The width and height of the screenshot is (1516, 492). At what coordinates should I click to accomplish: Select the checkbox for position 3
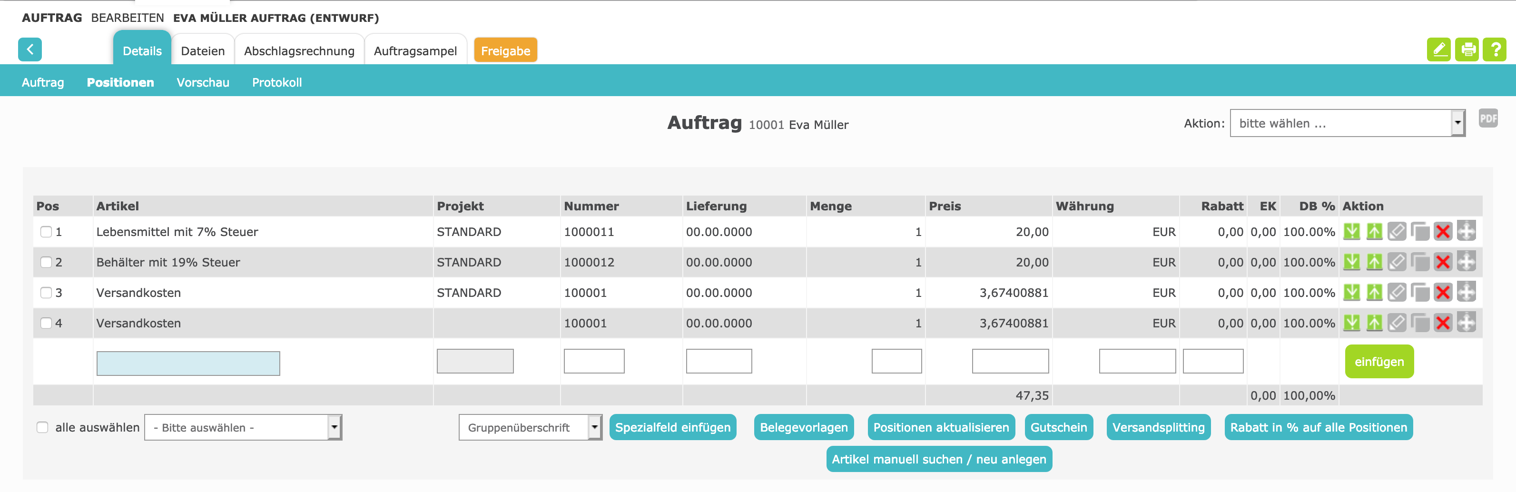(46, 293)
